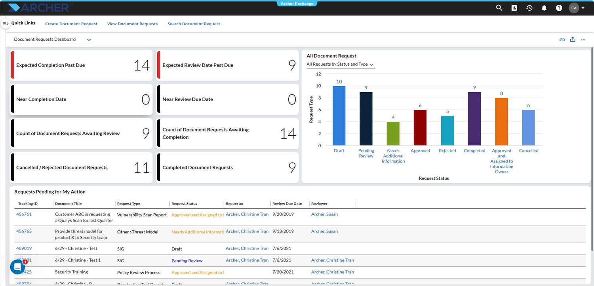Open Expected Completion Past Due card
Screen dimensions: 594x286
coord(81,65)
